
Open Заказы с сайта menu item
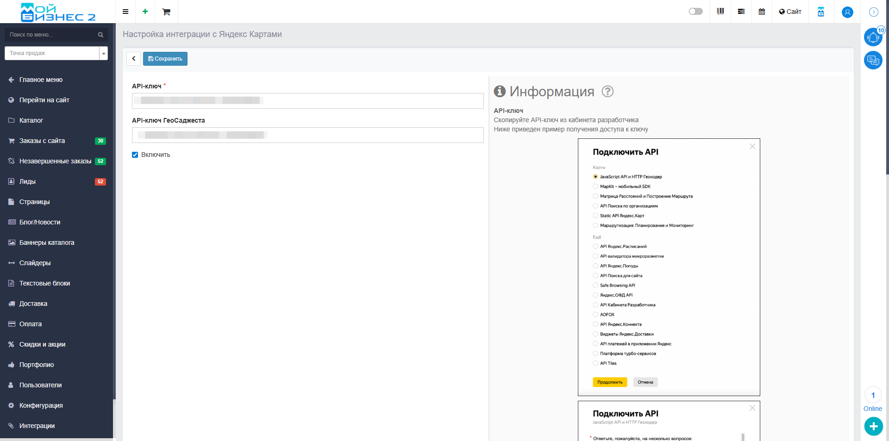tap(42, 141)
